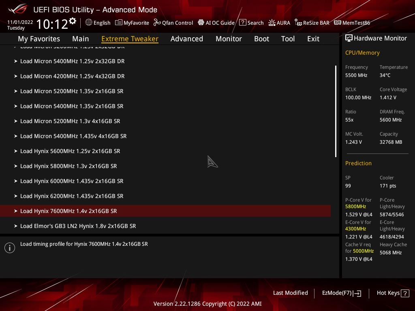Click the AI OC Guide brain icon

pos(201,23)
